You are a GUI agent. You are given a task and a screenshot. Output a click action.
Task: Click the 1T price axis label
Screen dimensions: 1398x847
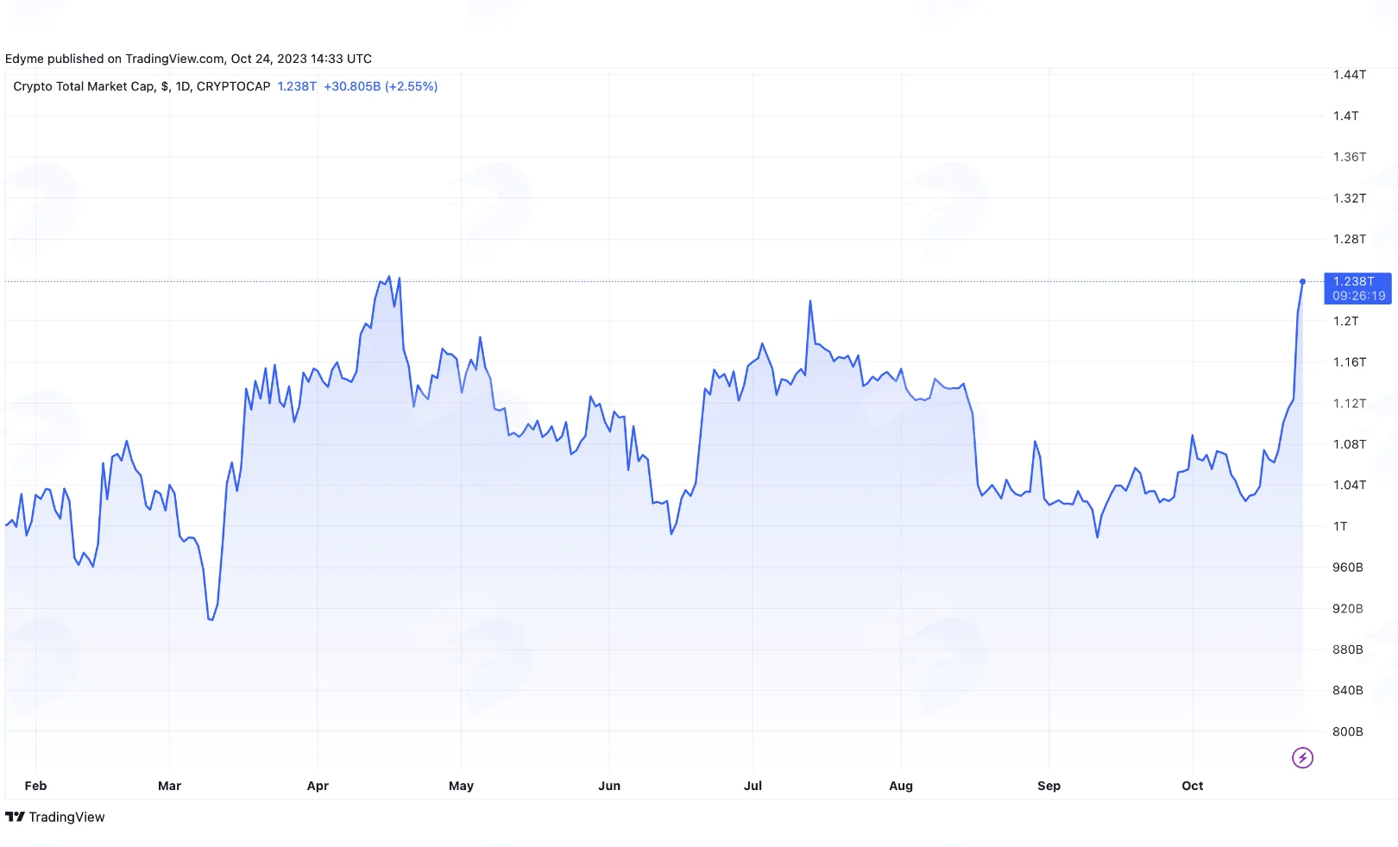(x=1340, y=526)
